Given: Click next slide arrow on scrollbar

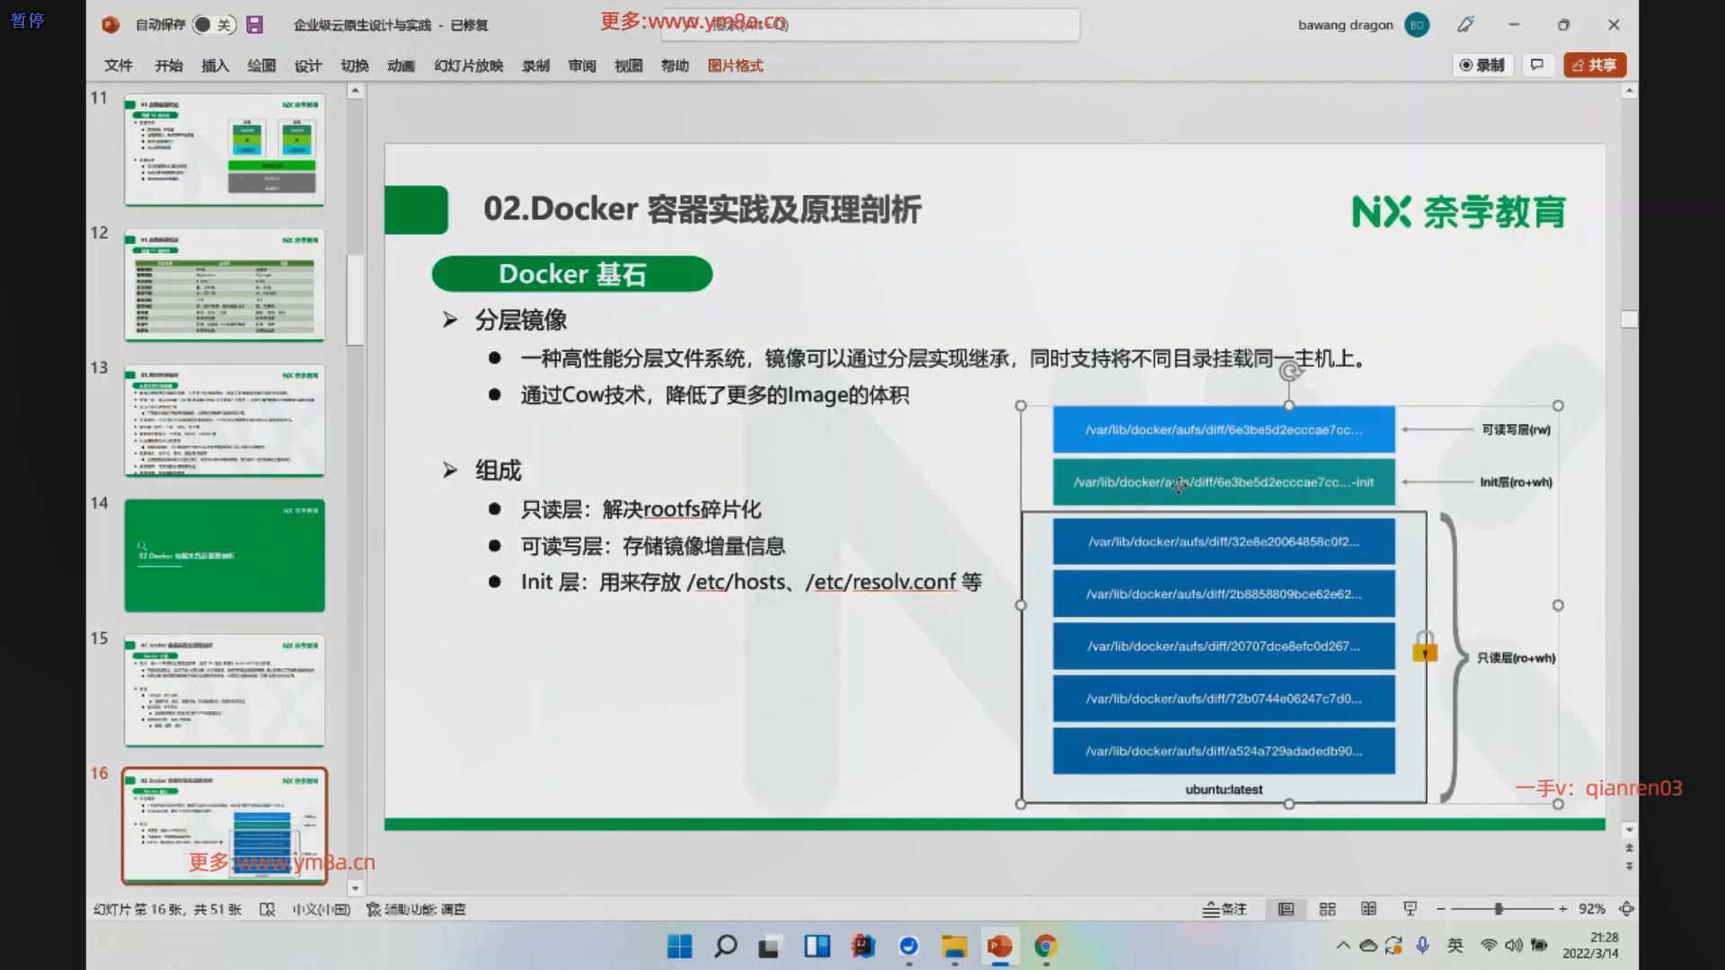Looking at the screenshot, I should pyautogui.click(x=1629, y=866).
